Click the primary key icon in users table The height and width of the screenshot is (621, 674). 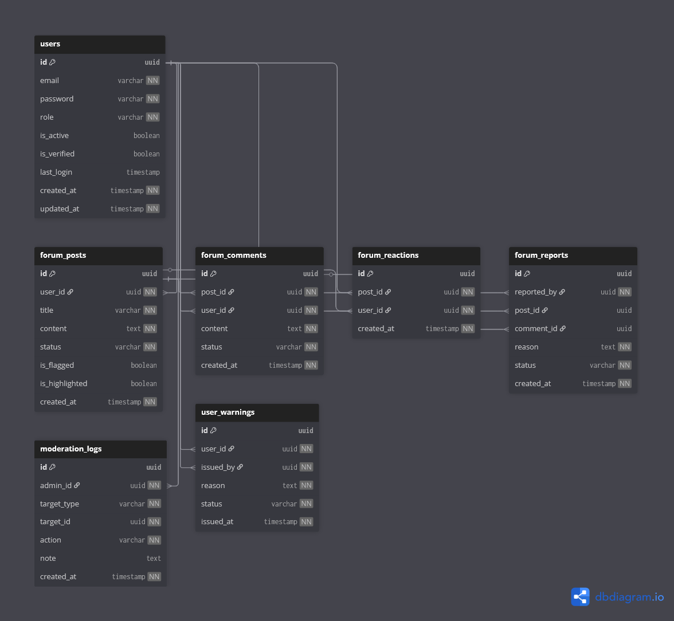click(x=53, y=62)
